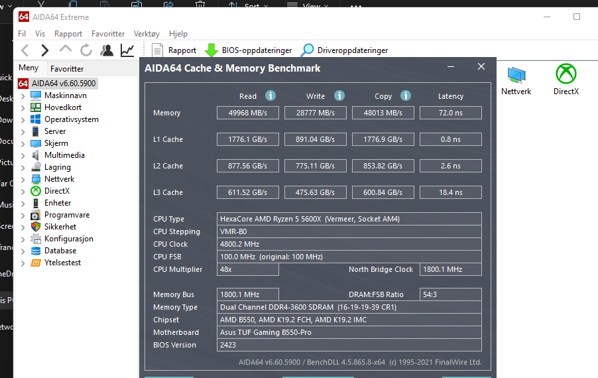This screenshot has width=598, height=378.
Task: Open the Nettverk icon in right pane
Action: pos(516,74)
